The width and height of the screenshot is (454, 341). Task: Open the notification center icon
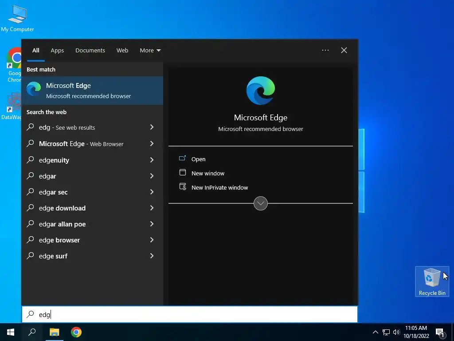pos(440,333)
